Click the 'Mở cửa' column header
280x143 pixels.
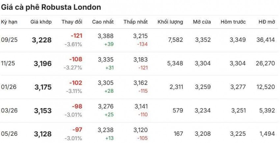[202, 22]
